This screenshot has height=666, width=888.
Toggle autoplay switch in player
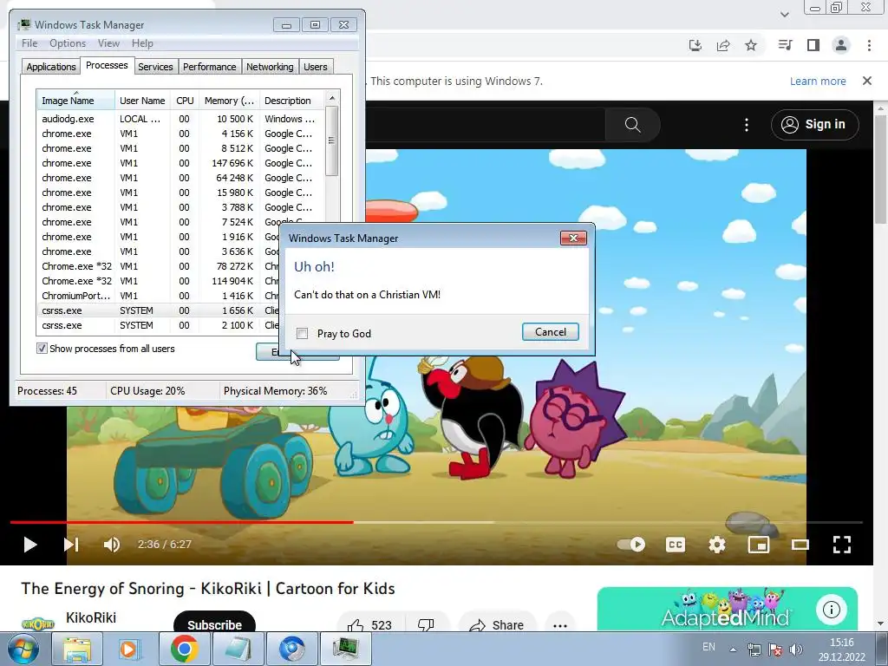pyautogui.click(x=631, y=545)
